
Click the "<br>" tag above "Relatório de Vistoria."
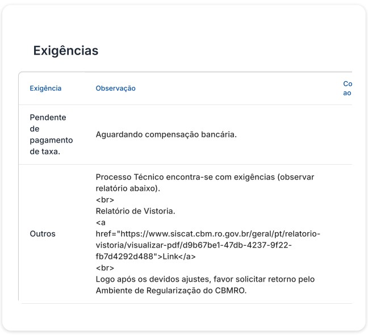pos(105,200)
